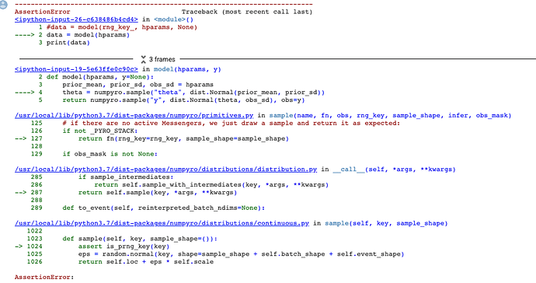The width and height of the screenshot is (536, 283).
Task: Click the 'return numpyro.sample("y"' line
Action: 183,100
